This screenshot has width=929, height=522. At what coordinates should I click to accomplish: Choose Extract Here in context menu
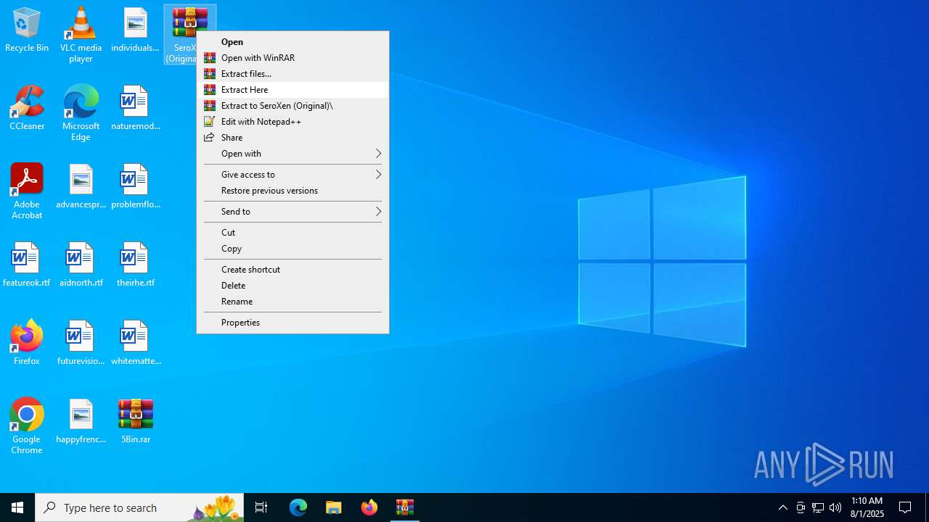click(x=292, y=90)
